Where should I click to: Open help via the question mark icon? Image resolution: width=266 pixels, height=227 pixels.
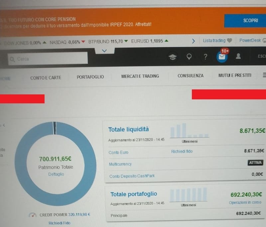tap(205, 57)
